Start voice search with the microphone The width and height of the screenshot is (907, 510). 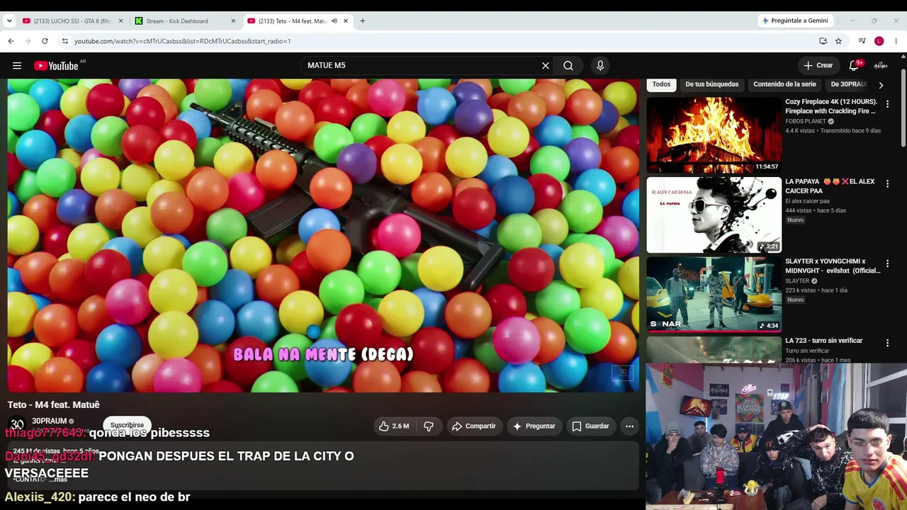click(x=600, y=66)
